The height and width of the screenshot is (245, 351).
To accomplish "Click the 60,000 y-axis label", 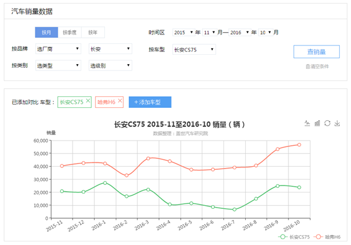I will point(41,141).
